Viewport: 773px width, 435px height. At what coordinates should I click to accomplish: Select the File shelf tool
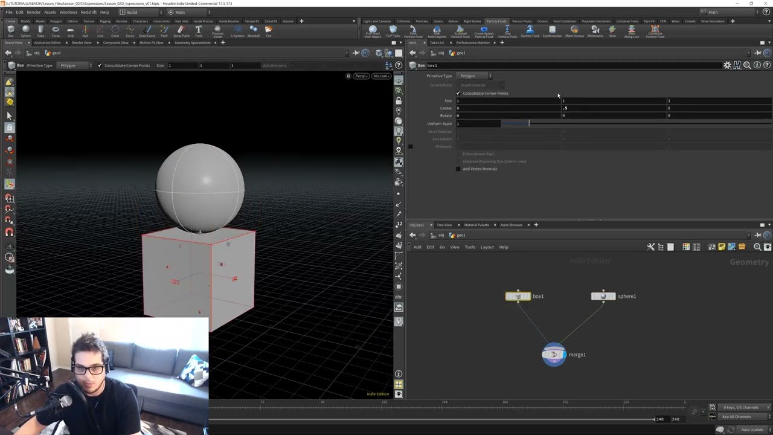(x=269, y=31)
